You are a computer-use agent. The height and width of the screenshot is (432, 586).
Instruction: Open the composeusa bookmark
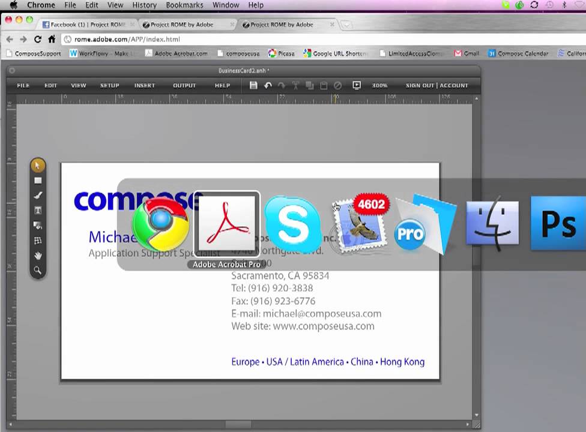click(238, 53)
